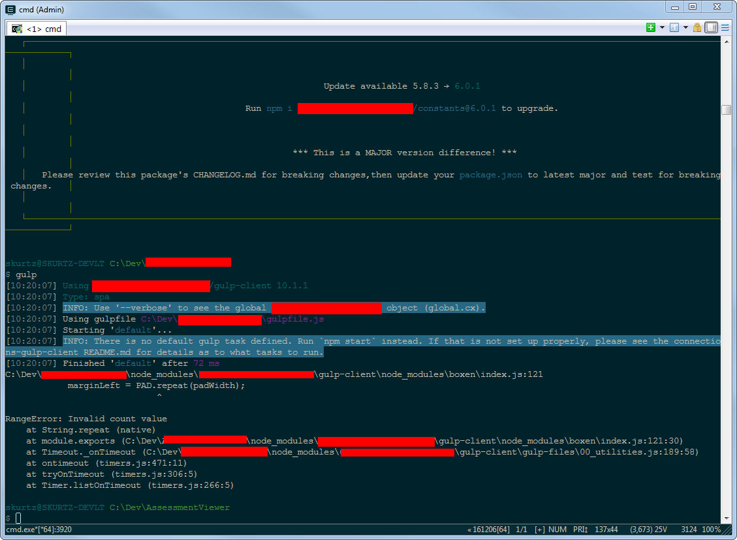Maximize the ConEmu window

point(693,7)
